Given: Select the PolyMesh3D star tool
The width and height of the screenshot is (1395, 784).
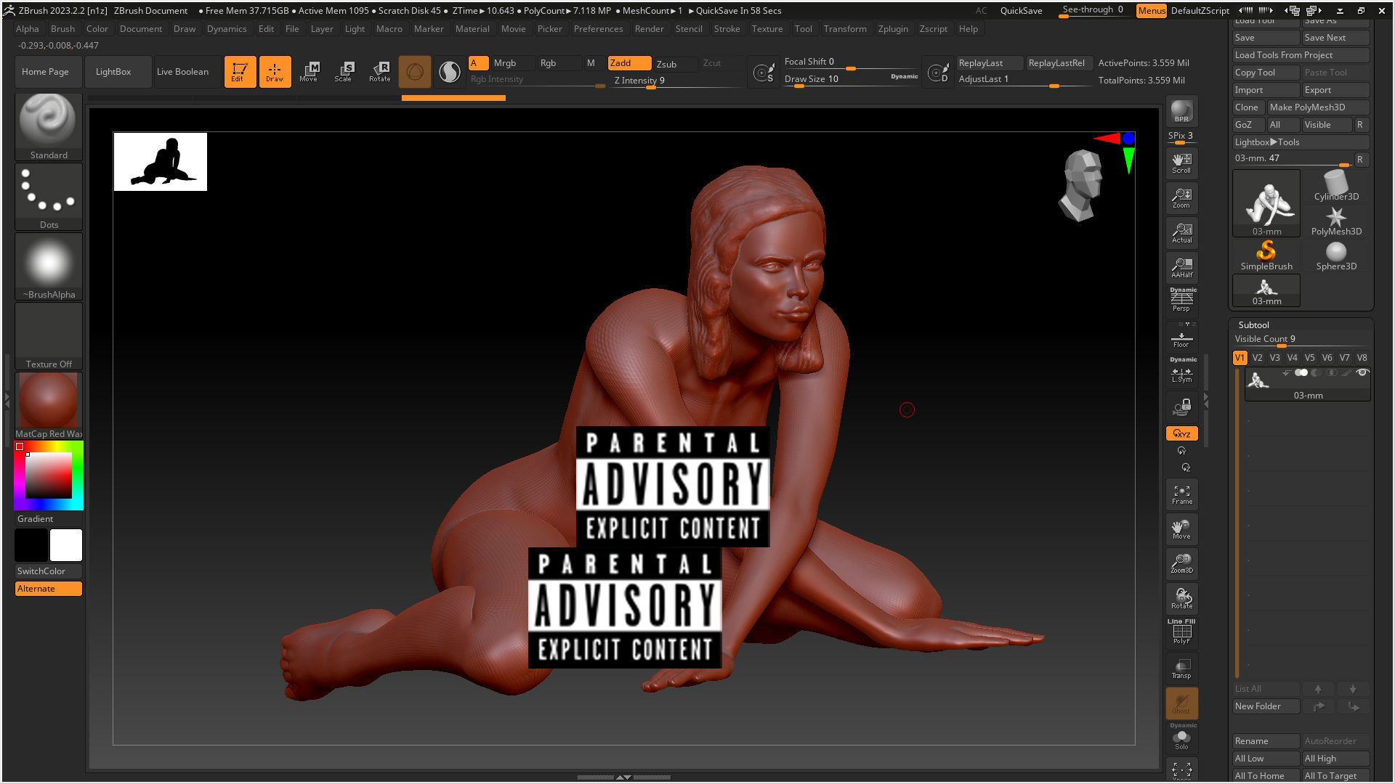Looking at the screenshot, I should point(1336,221).
